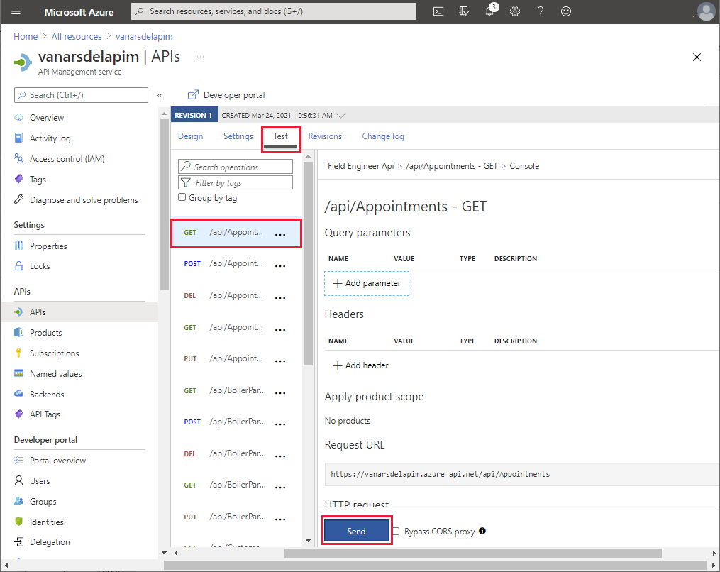Open Products in the sidebar
The width and height of the screenshot is (720, 572).
point(45,333)
